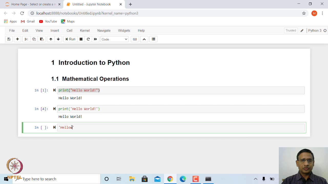Move selected cell down arrow

[x=58, y=39]
